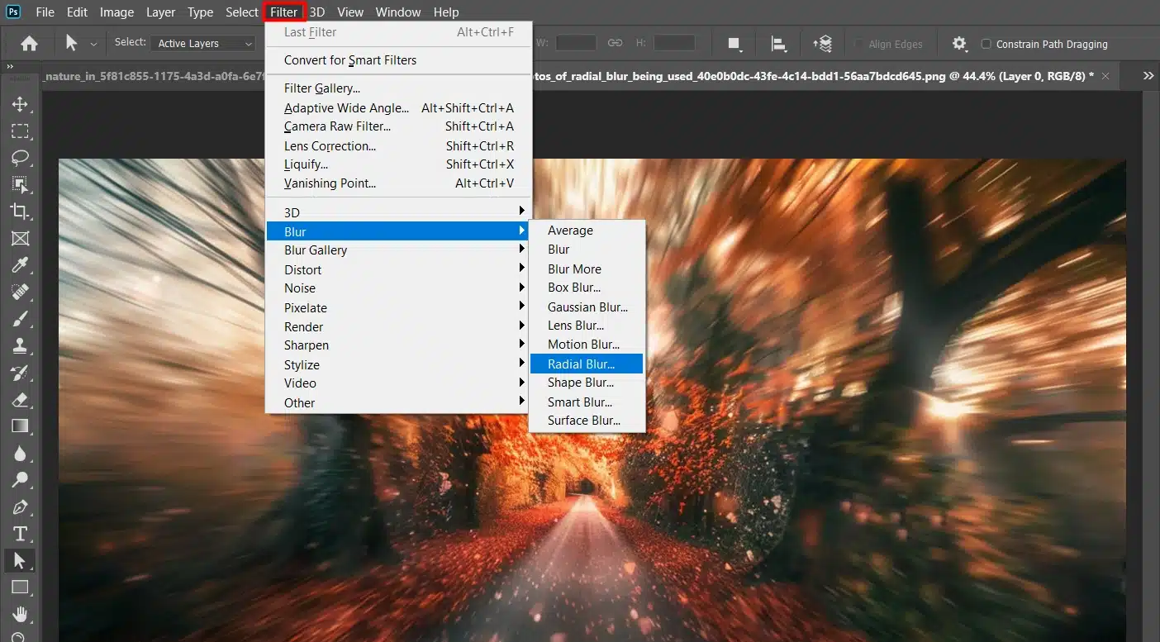The width and height of the screenshot is (1160, 642).
Task: Select the Brush tool
Action: pyautogui.click(x=20, y=319)
